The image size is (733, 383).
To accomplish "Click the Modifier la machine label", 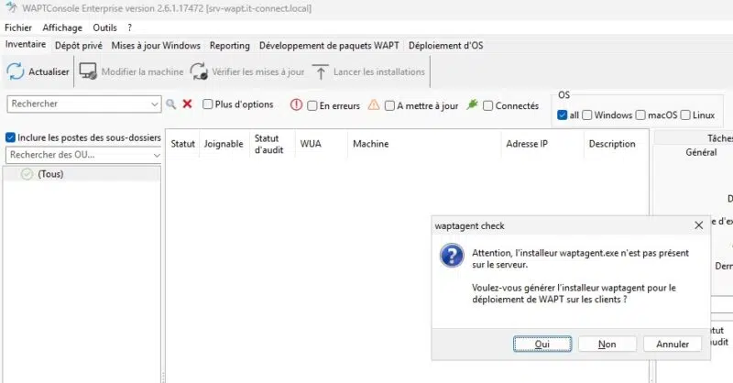I will (143, 71).
